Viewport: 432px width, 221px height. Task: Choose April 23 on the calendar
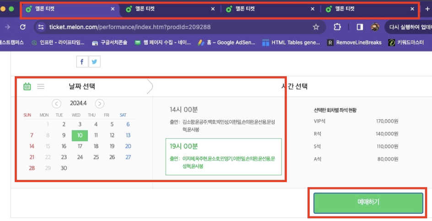click(x=64, y=157)
